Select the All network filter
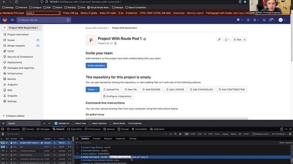The image size is (293, 164). pos(186,134)
